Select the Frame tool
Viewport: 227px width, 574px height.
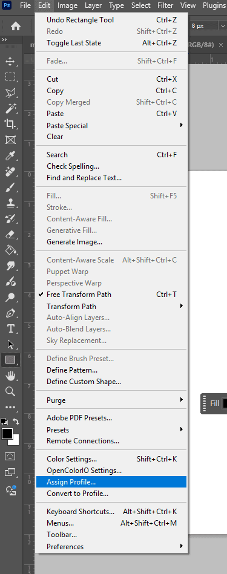point(10,140)
